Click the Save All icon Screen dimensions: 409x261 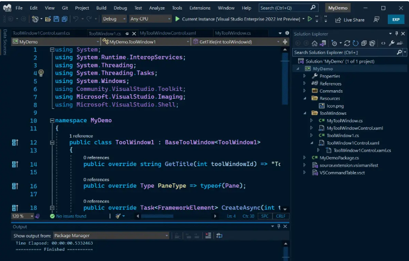tap(64, 19)
